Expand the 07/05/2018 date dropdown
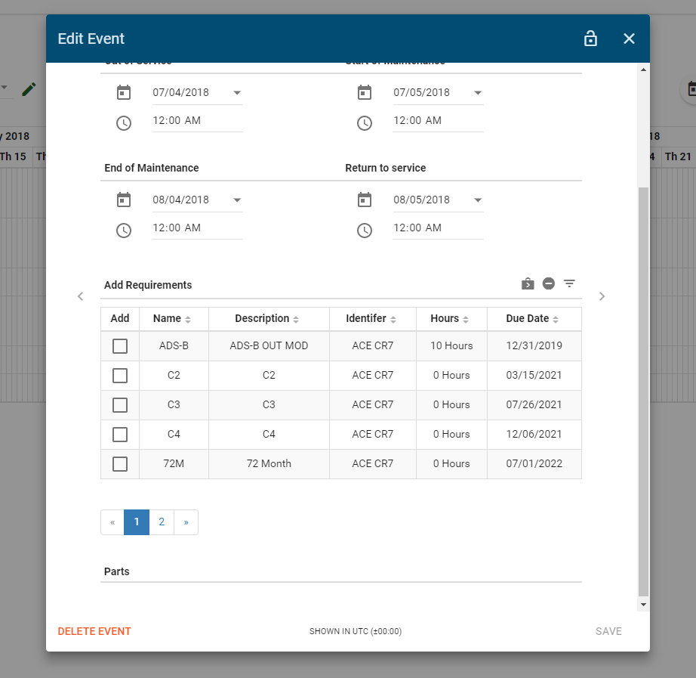696x678 pixels. [x=478, y=92]
